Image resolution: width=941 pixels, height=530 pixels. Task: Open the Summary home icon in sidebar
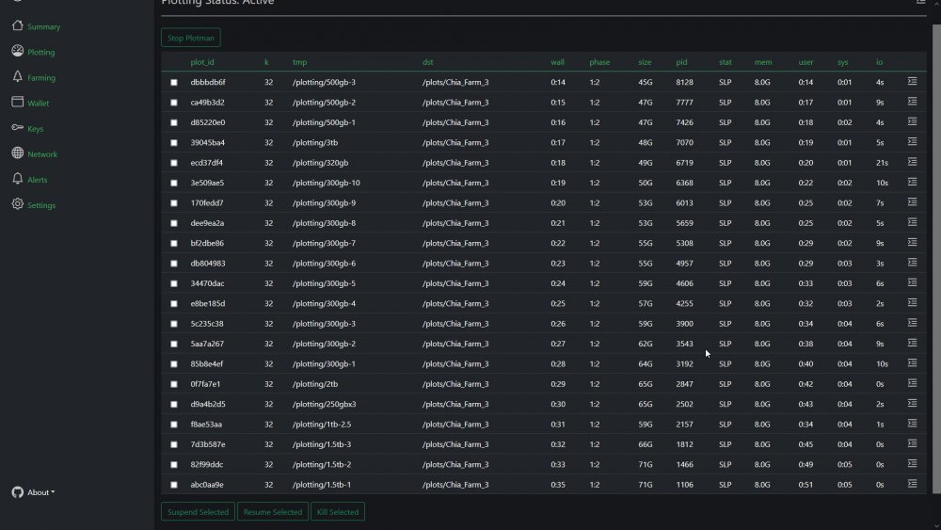tap(17, 25)
